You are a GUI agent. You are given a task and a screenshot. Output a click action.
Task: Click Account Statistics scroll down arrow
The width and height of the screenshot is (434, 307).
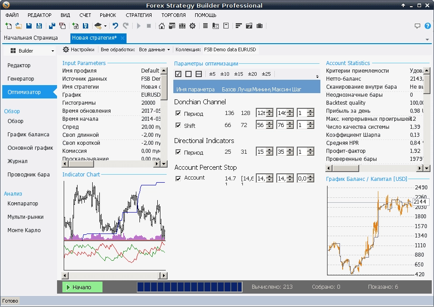point(426,168)
